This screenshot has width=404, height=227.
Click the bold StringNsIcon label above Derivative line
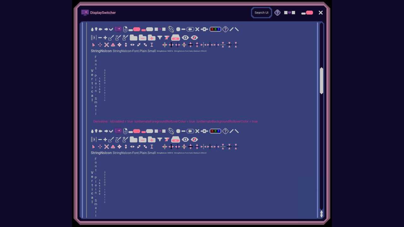[x=101, y=51]
